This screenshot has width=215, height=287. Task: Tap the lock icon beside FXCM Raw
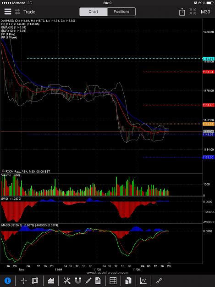pyautogui.click(x=3, y=171)
